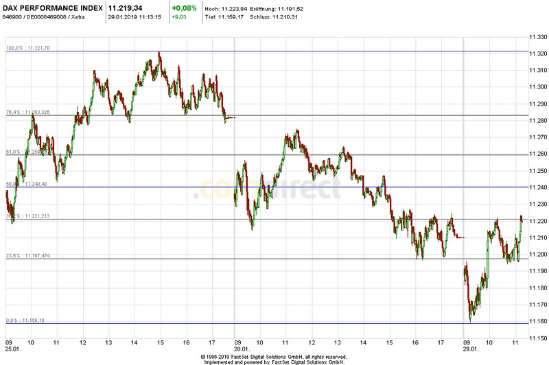Viewport: 549px width, 365px height.
Task: Select the current price 11.219,34
Action: click(125, 8)
